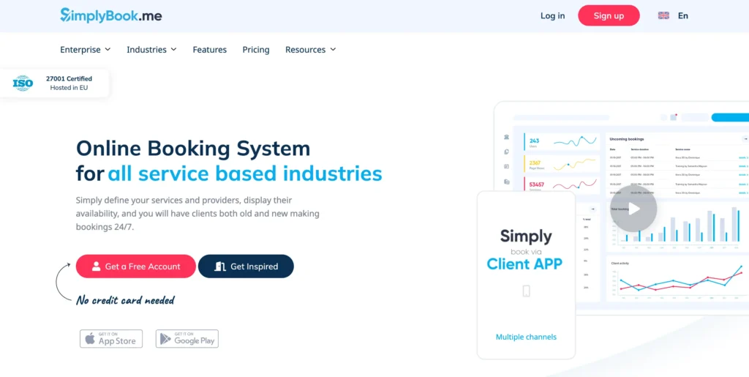The width and height of the screenshot is (749, 377).
Task: Click the 53457 stat in dashboard
Action: pos(562,185)
